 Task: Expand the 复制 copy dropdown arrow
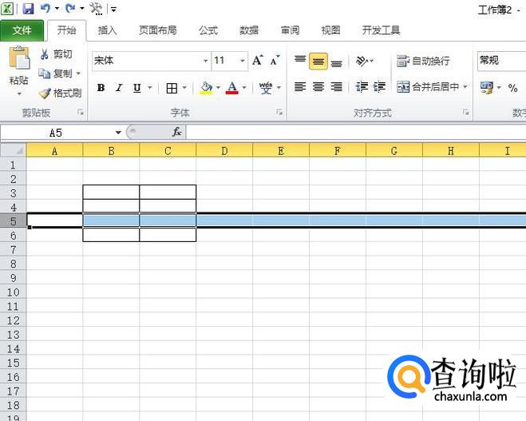click(x=78, y=73)
